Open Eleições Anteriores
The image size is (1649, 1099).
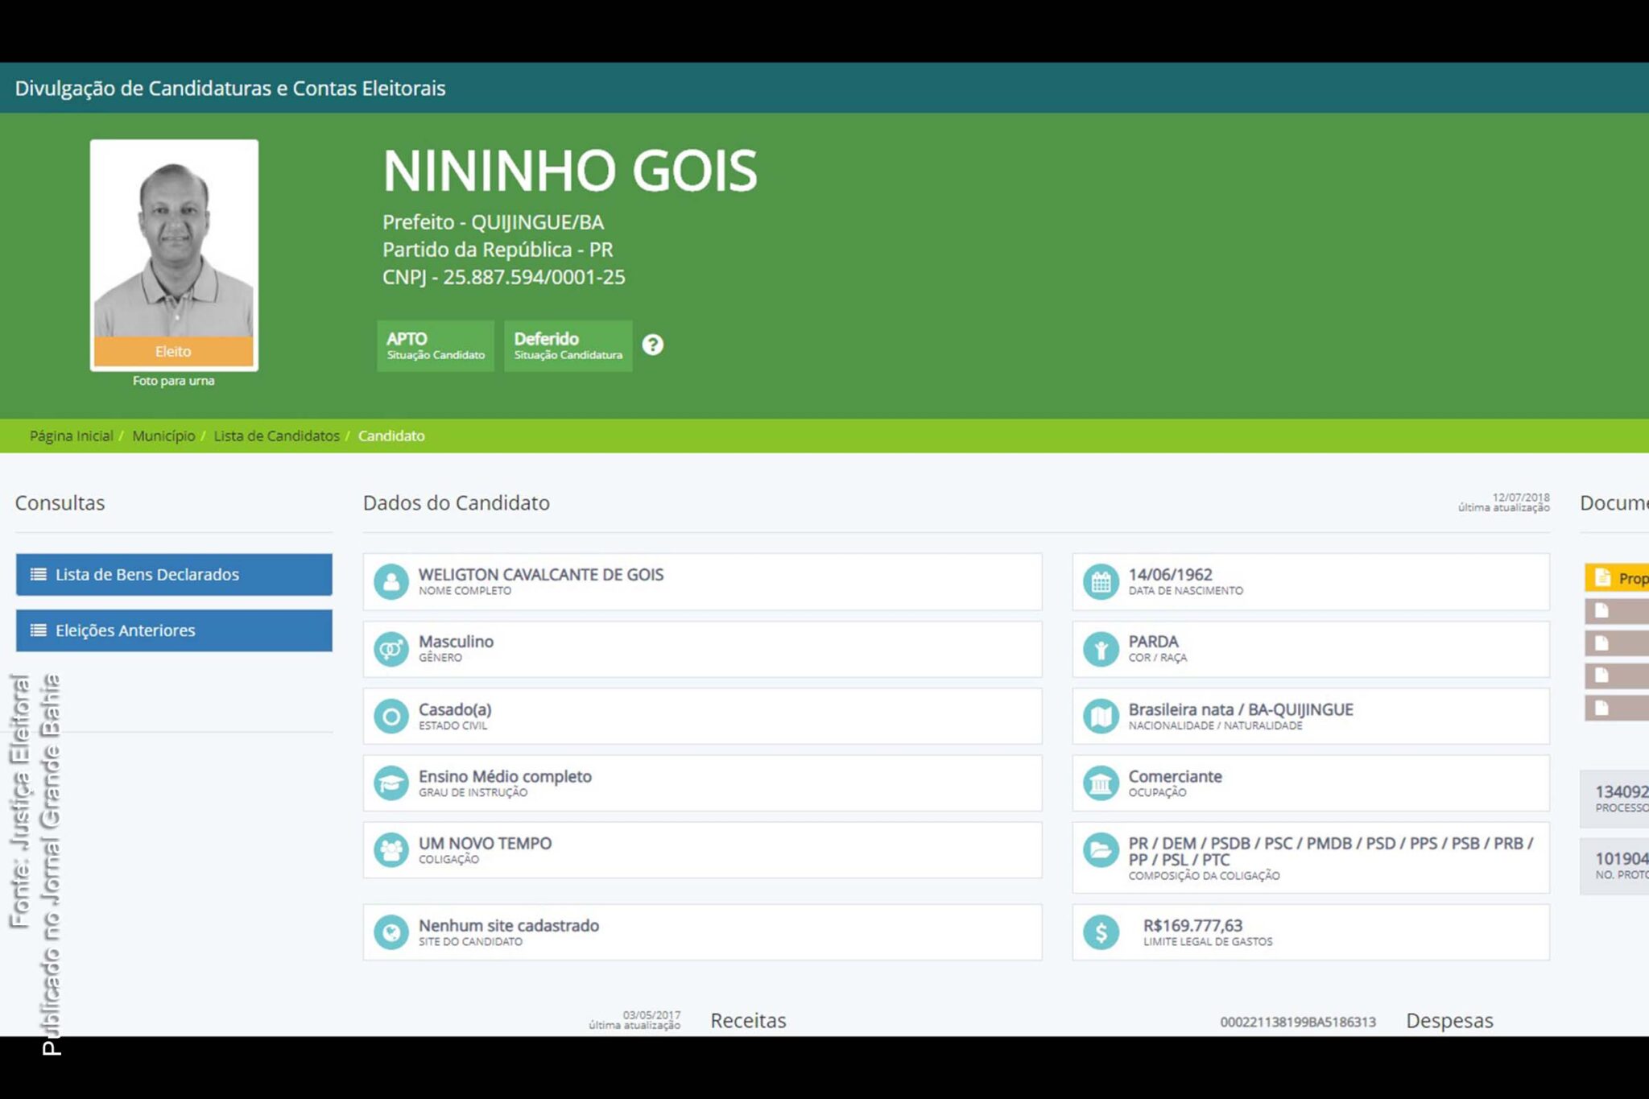pos(174,630)
